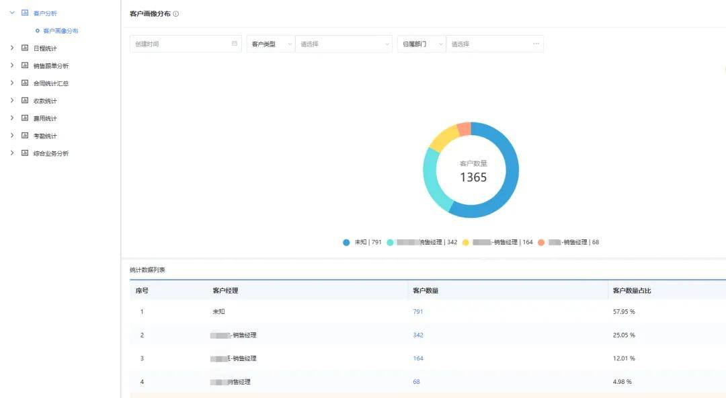
Task: Click the chart icon next to 收款统计
Action: coord(25,101)
